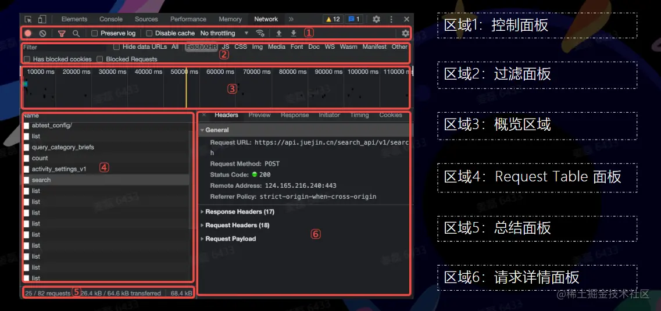The image size is (661, 311).
Task: Enable the Disable cache checkbox
Action: click(x=149, y=33)
